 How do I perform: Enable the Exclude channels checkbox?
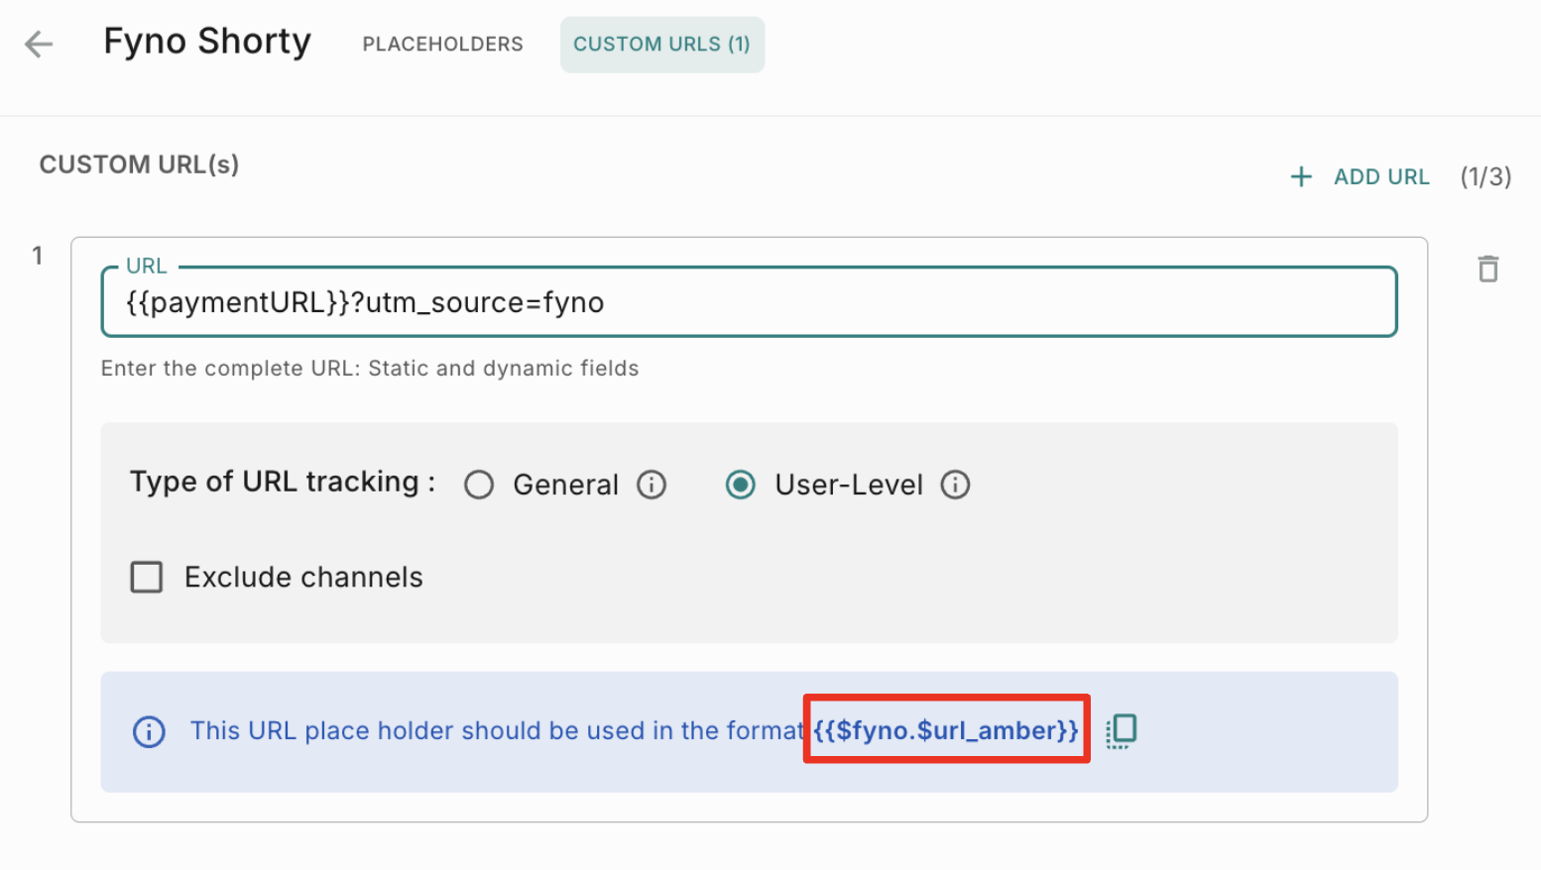(147, 577)
